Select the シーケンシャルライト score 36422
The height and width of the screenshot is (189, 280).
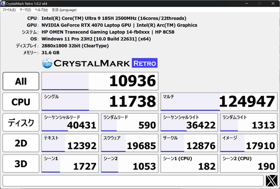coord(189,122)
